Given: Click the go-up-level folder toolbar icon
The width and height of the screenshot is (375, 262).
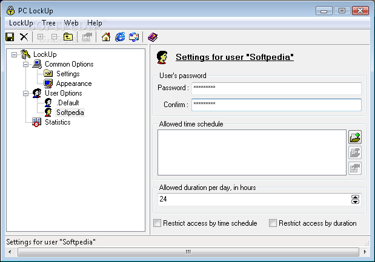Looking at the screenshot, I should (x=68, y=37).
